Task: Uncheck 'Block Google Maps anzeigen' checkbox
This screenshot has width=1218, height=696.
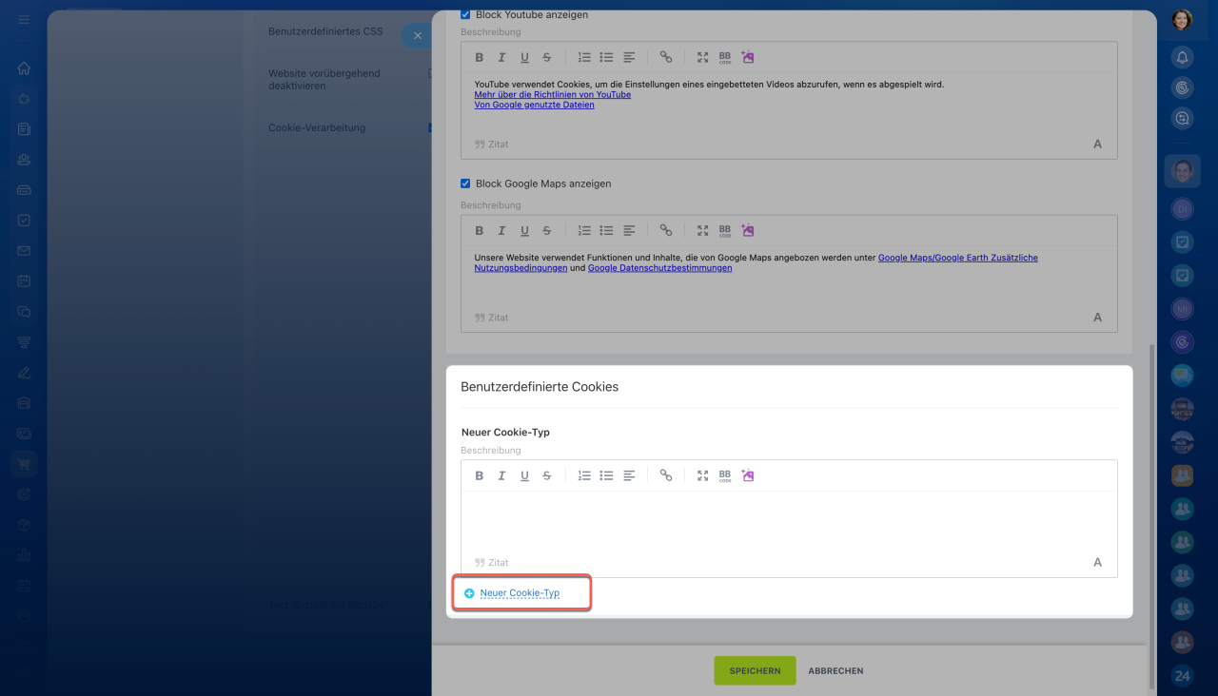Action: 465,184
